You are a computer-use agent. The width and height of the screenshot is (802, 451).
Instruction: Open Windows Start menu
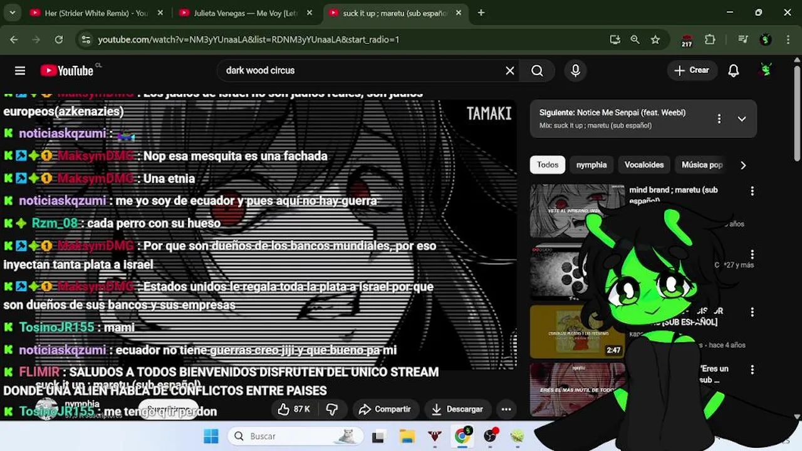[x=211, y=436]
